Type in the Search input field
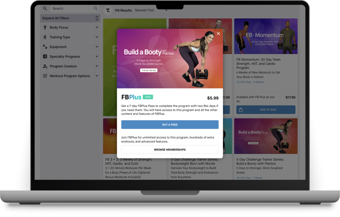 pos(72,8)
